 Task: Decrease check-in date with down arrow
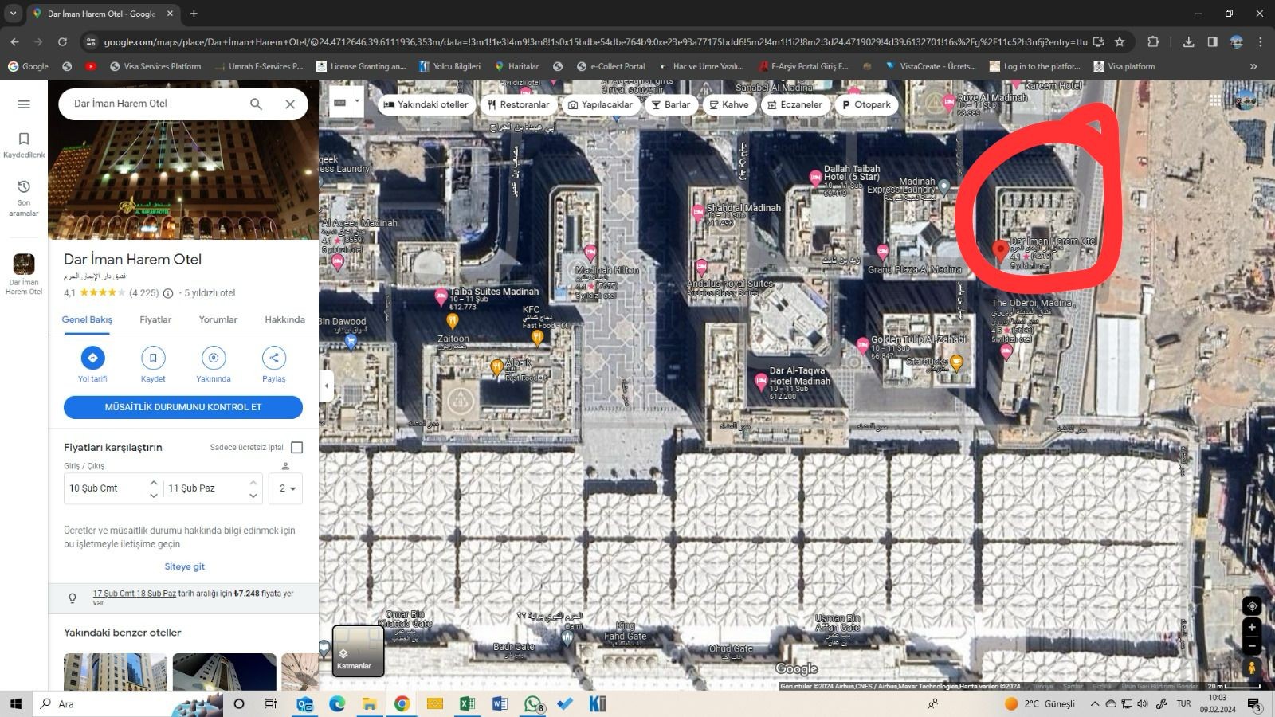154,496
